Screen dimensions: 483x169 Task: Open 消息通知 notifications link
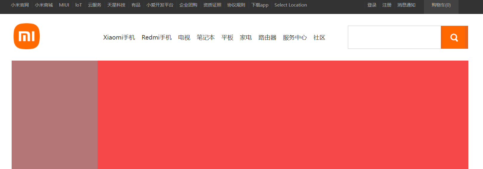click(x=406, y=5)
